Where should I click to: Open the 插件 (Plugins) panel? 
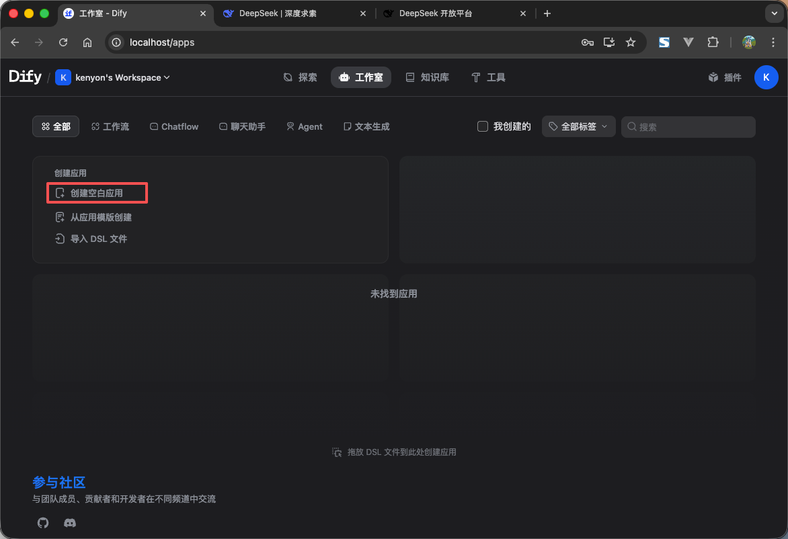[725, 77]
